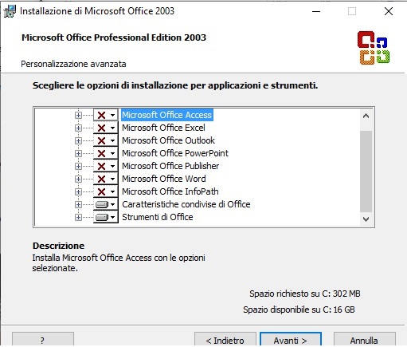Click the drive icon beside Strumenti di Office
The image size is (407, 347).
(102, 218)
